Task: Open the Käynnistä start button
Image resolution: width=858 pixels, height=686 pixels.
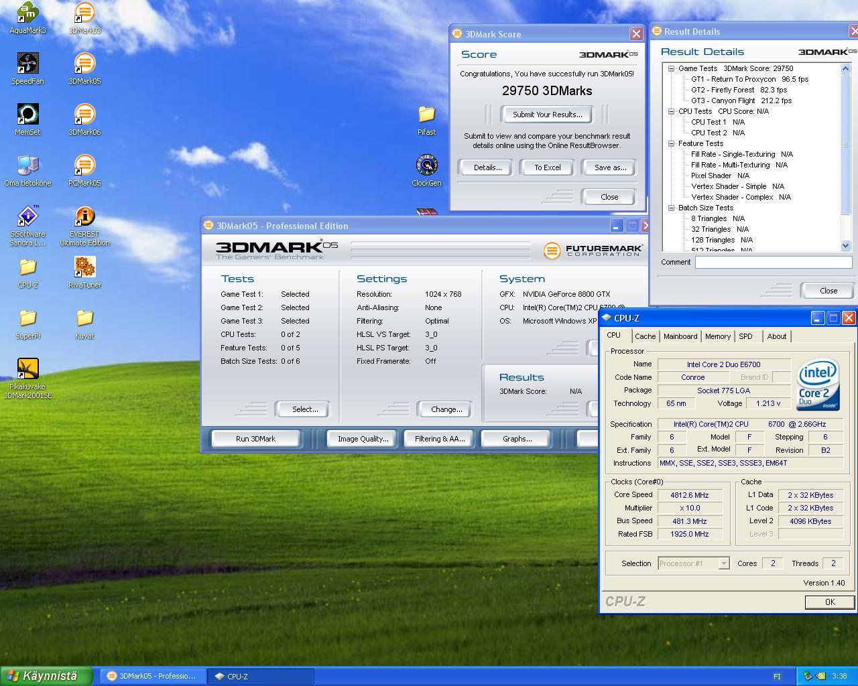Action: point(47,676)
